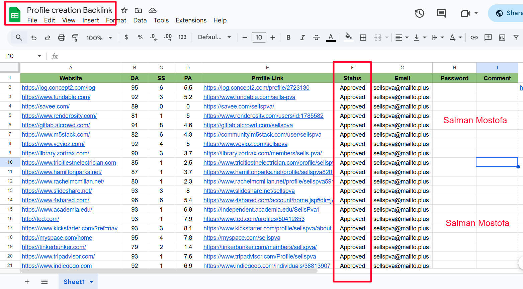Format as currency dollar sign
The height and width of the screenshot is (289, 523).
pos(126,37)
